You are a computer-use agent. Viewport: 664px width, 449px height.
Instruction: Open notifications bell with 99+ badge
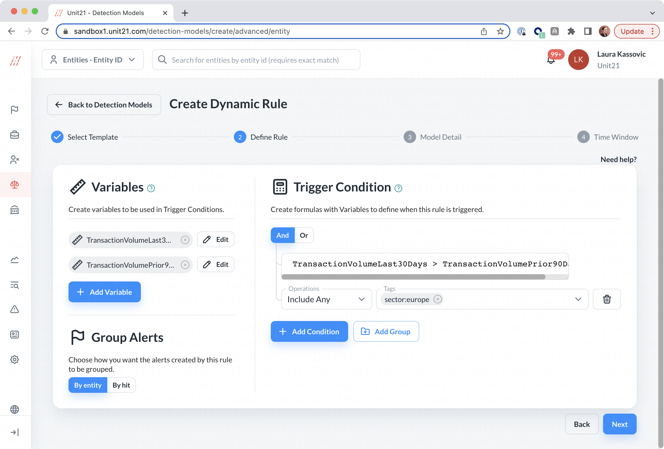pyautogui.click(x=551, y=60)
